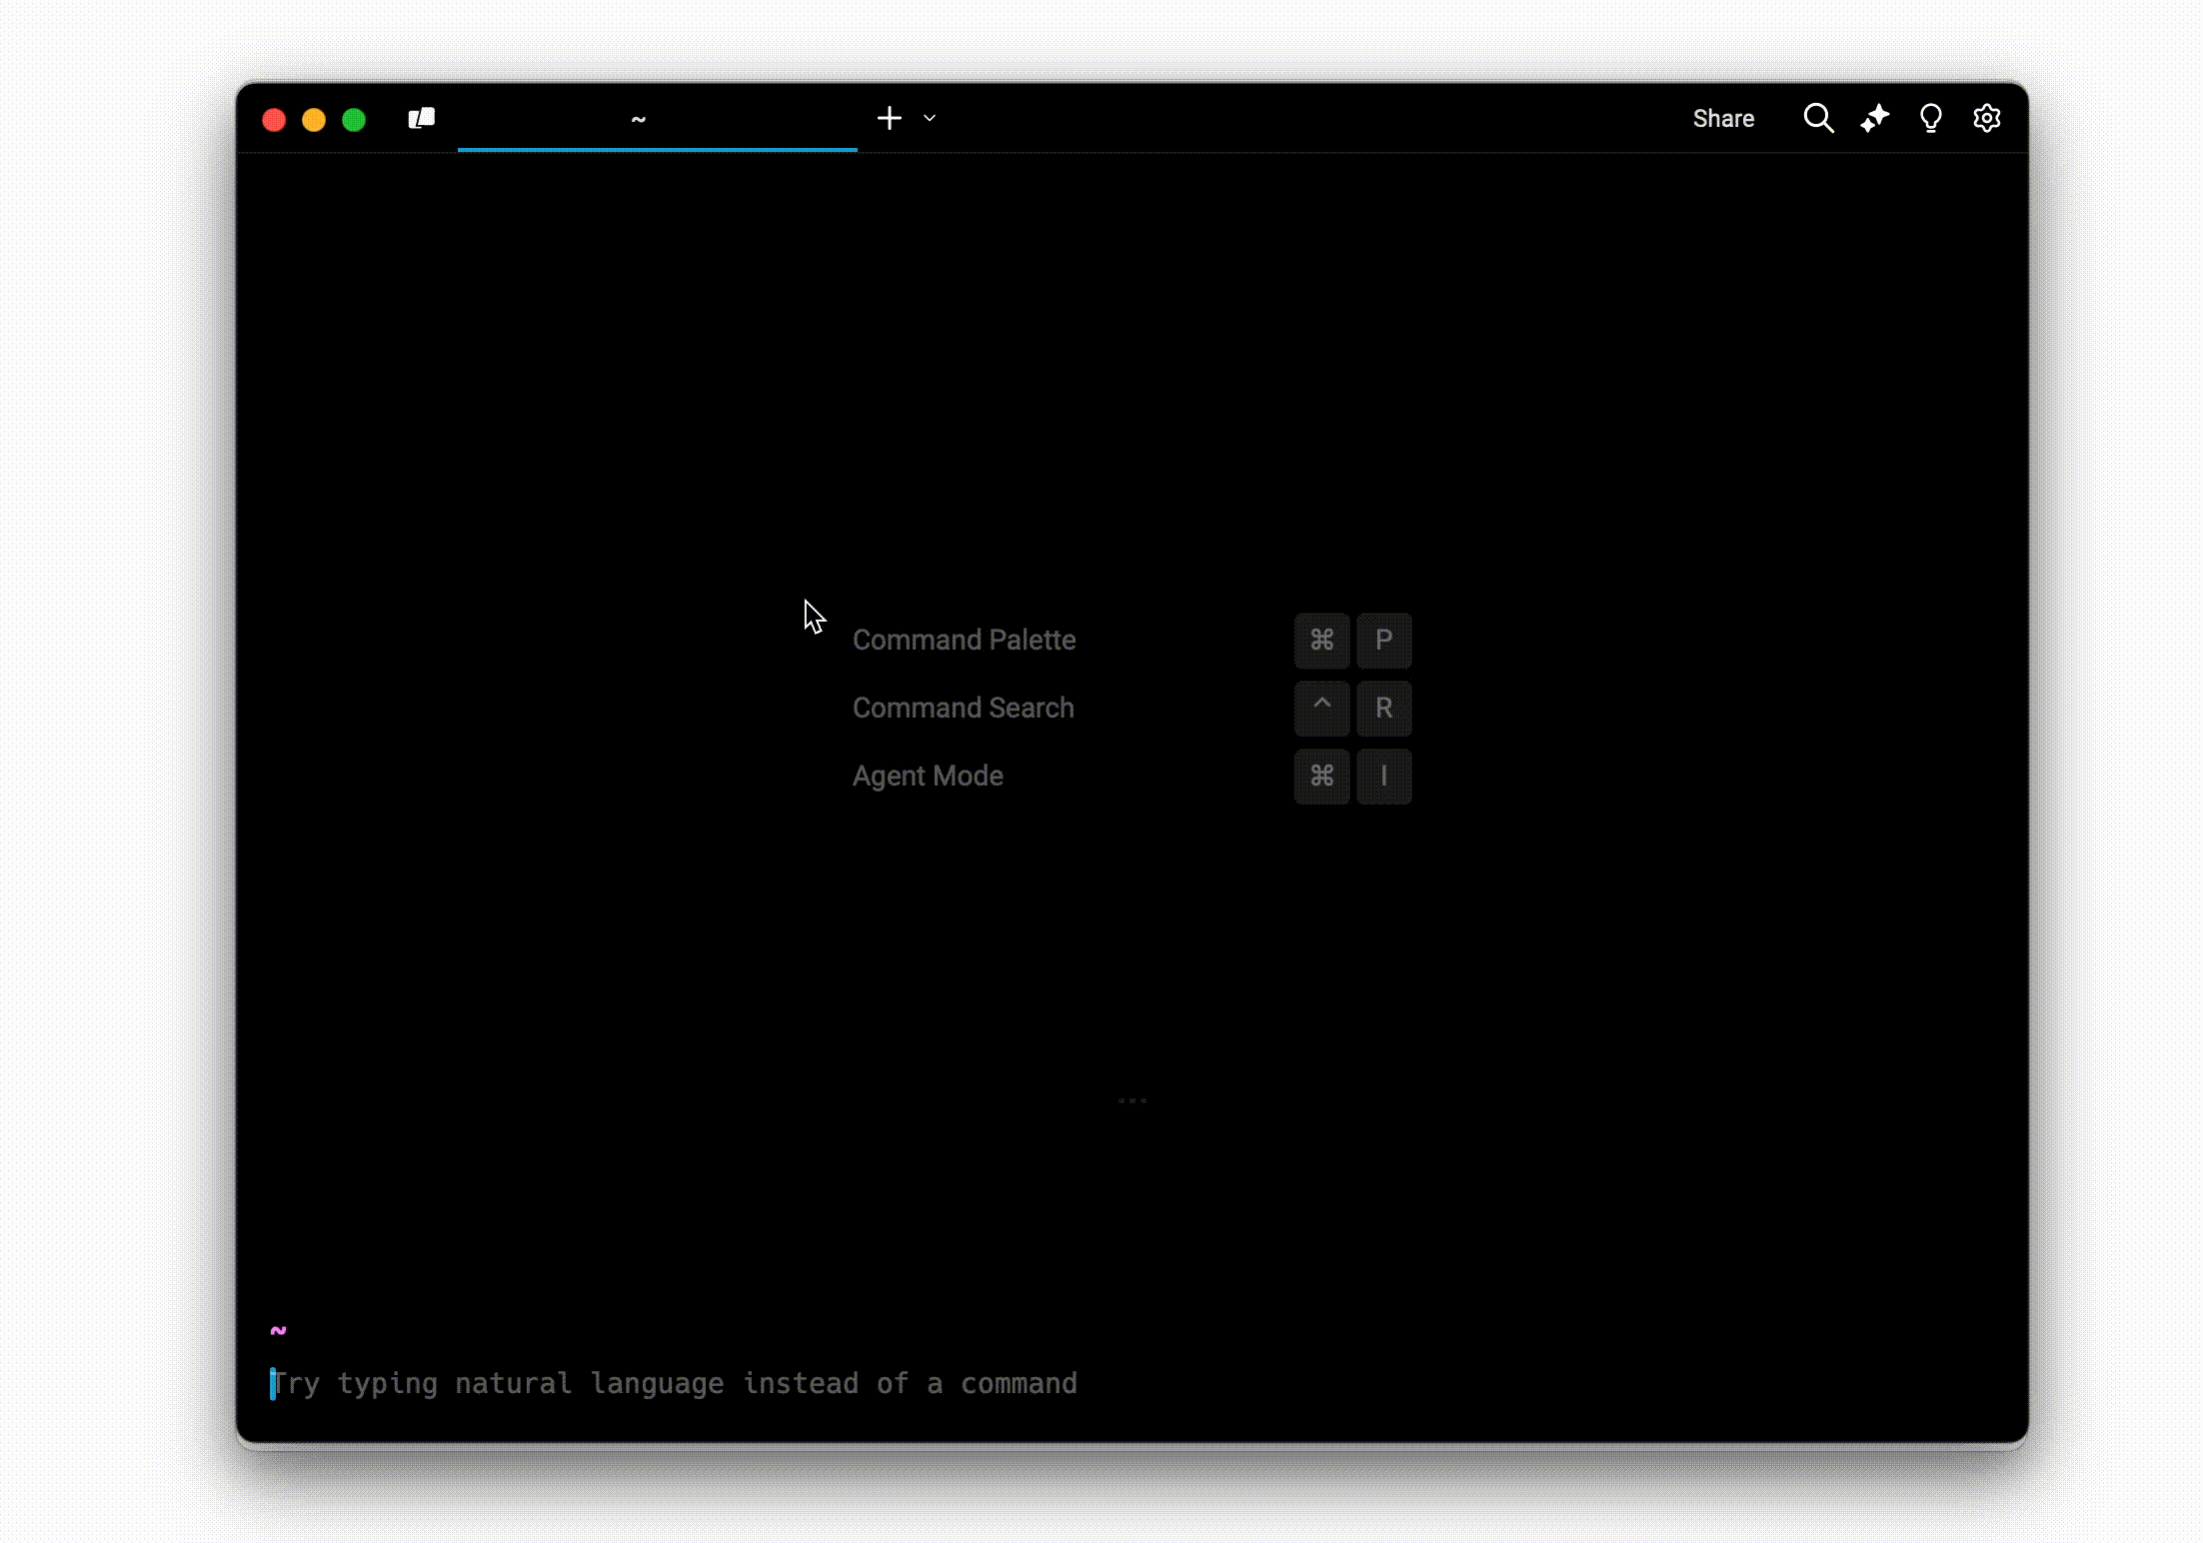2203x1543 pixels.
Task: Click the Command Palette shortcut label
Action: coord(964,641)
